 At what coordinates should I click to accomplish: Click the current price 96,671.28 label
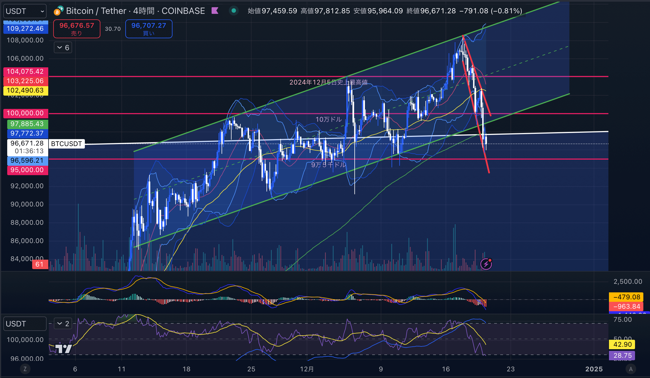coord(27,147)
